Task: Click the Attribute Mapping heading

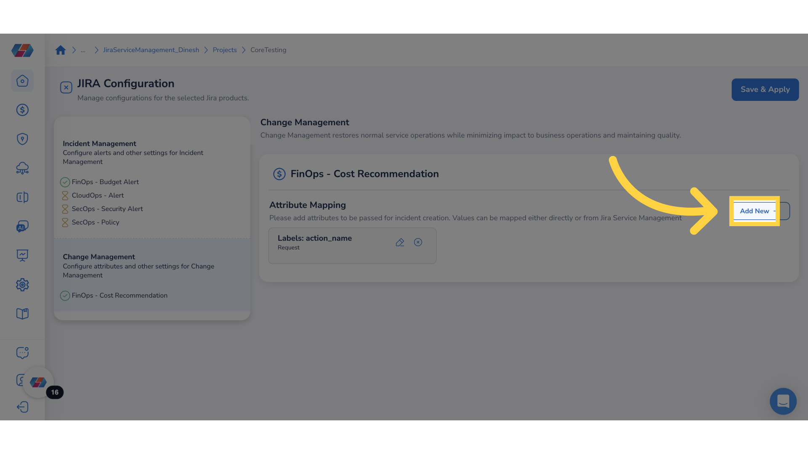Action: (x=308, y=205)
